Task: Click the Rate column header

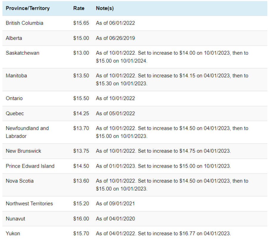Action: (x=79, y=8)
